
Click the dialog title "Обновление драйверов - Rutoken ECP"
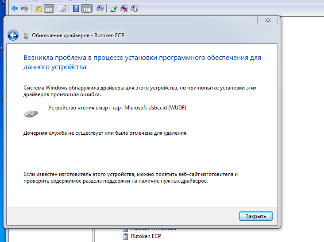pos(78,35)
